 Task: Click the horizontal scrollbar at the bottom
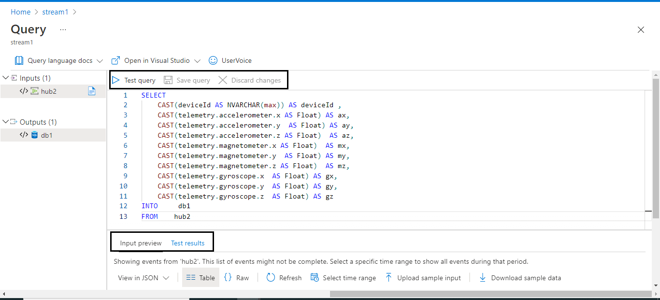490,294
